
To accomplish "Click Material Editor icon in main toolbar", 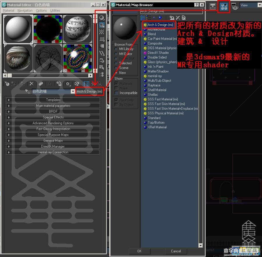I will (224, 6).
